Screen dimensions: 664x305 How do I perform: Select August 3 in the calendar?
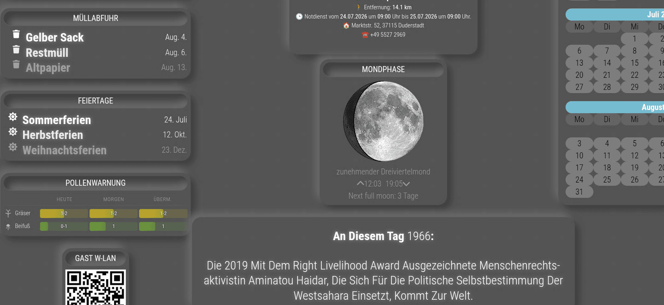click(x=579, y=143)
